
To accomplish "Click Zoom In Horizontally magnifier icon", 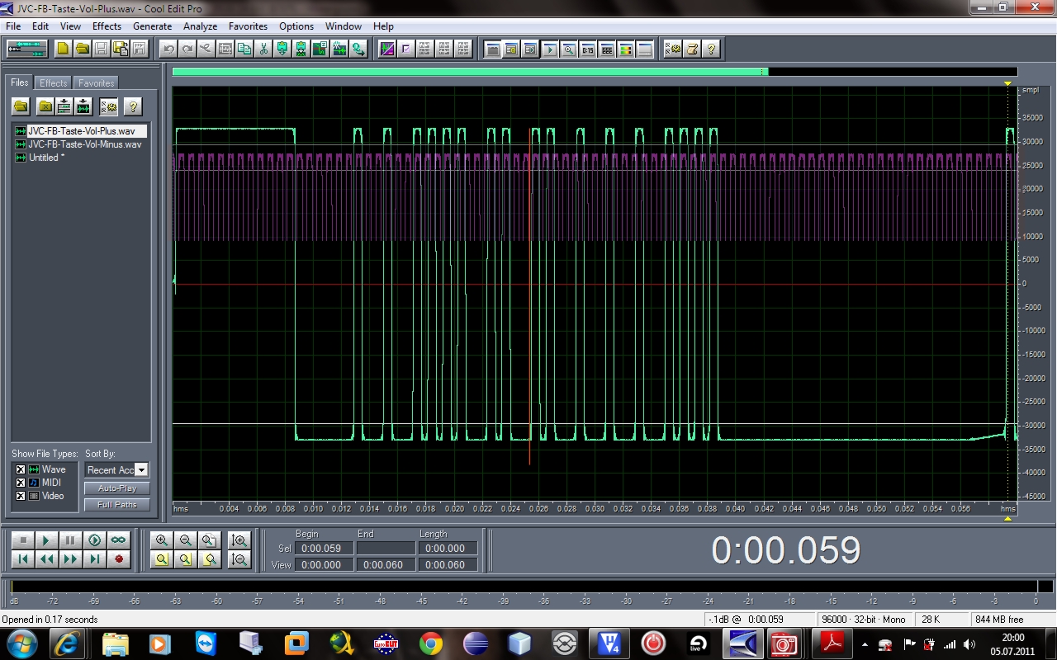I will coord(162,540).
